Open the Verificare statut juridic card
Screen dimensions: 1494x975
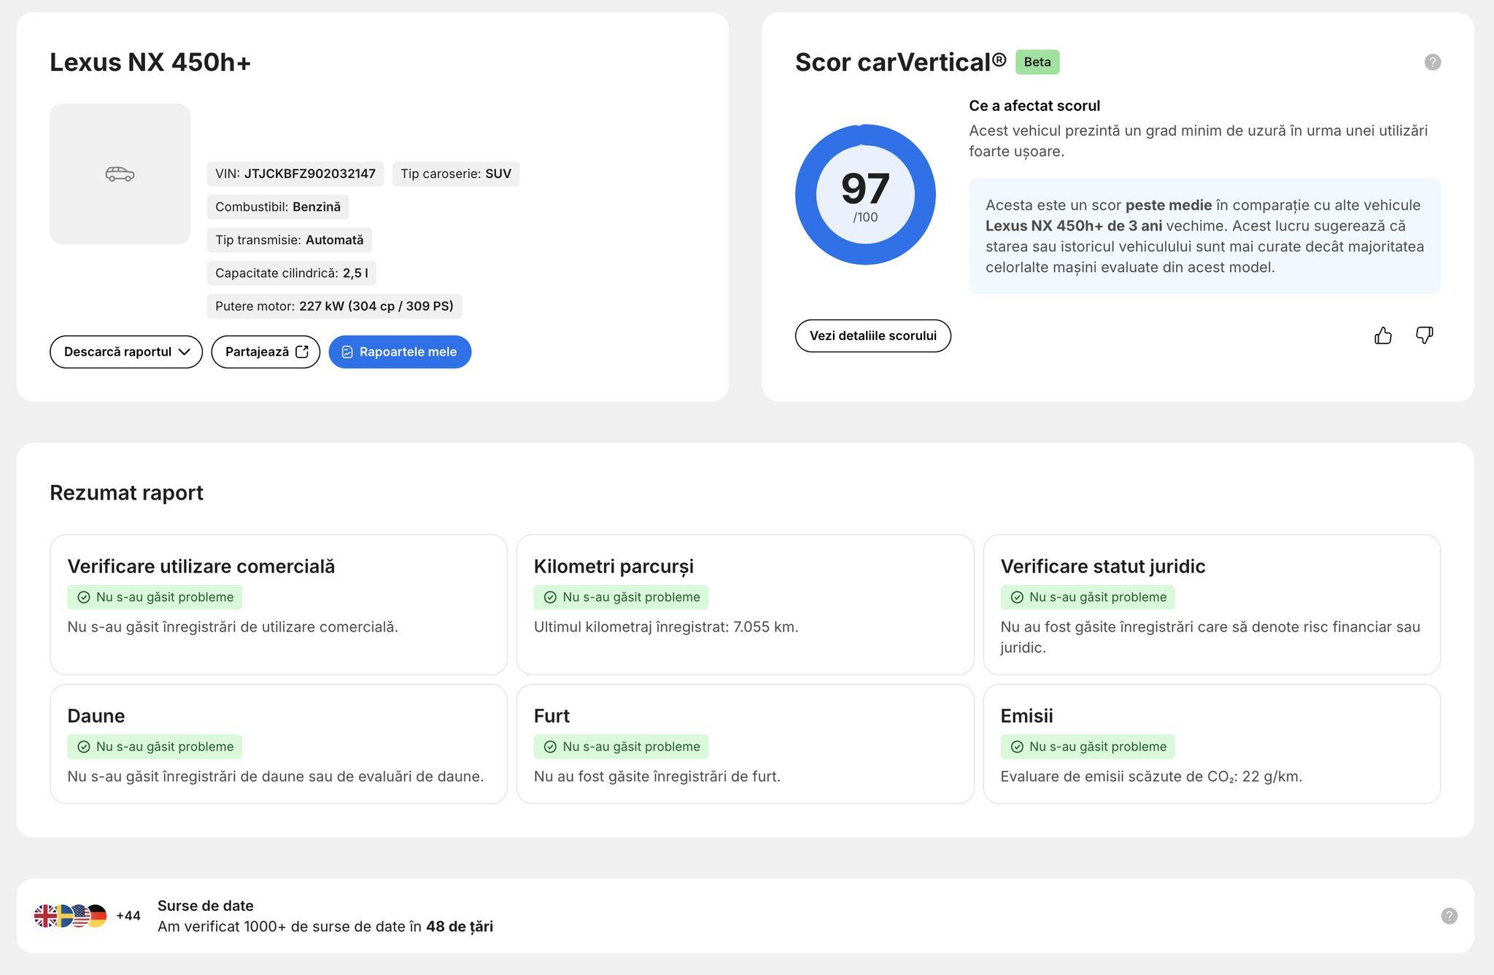[x=1212, y=605]
